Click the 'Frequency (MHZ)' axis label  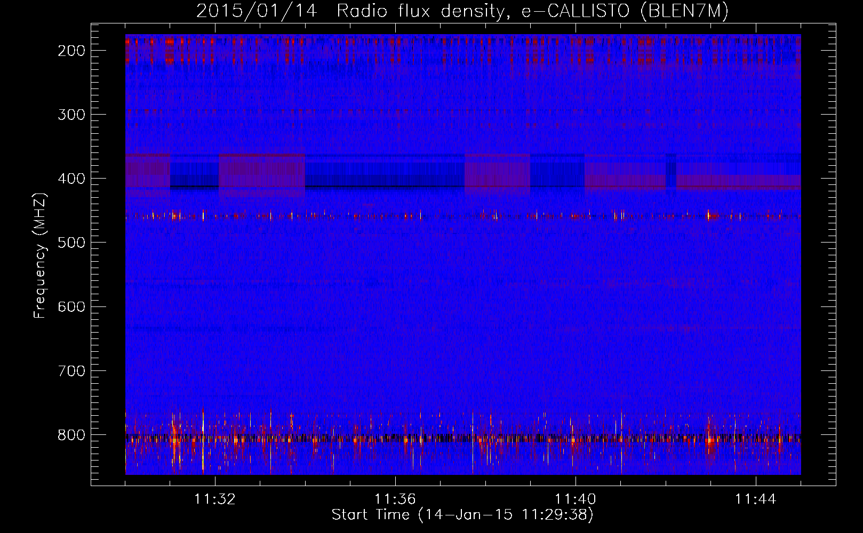tap(40, 255)
